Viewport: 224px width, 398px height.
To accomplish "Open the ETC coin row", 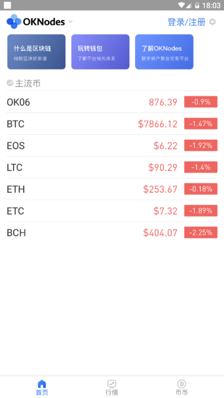I will point(112,211).
